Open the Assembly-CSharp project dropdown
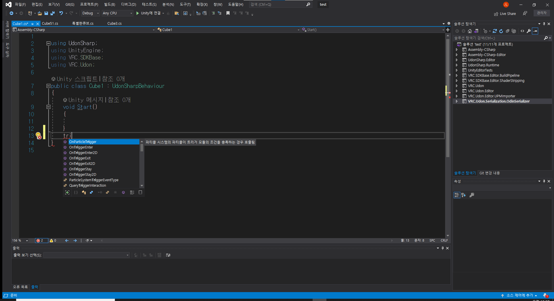This screenshot has width=554, height=301. (x=84, y=30)
